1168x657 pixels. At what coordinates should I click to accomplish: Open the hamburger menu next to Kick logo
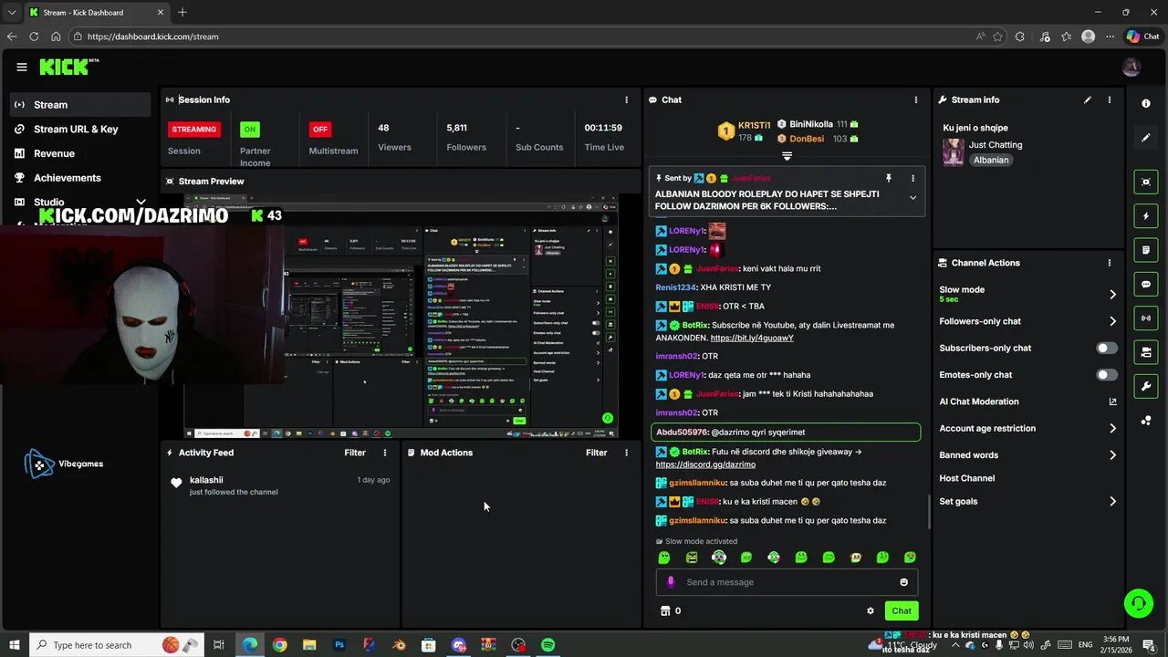click(21, 67)
